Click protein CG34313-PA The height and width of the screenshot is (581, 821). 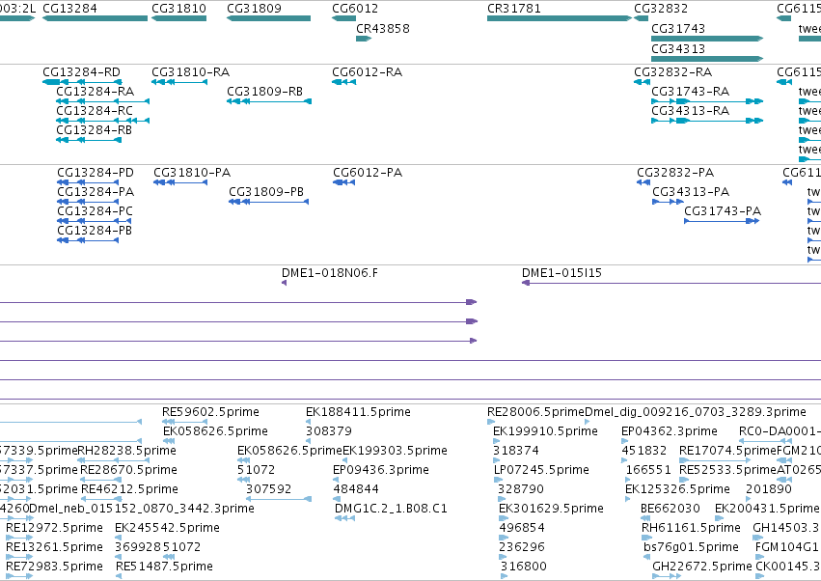[668, 202]
